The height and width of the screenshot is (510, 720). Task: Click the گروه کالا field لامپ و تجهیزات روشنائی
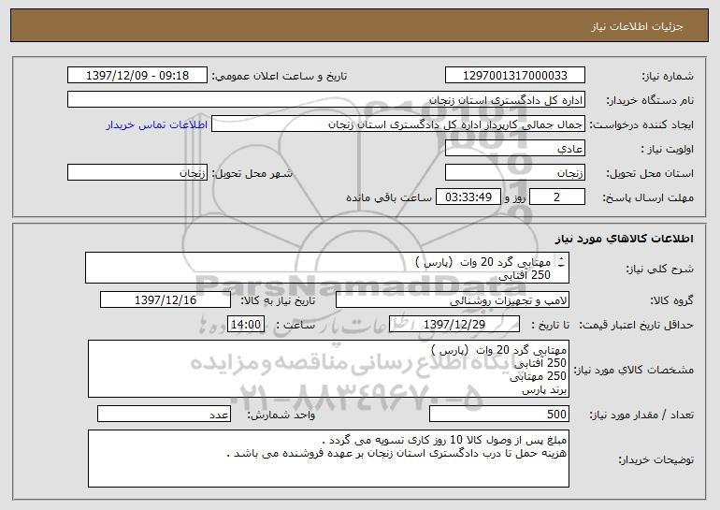(x=453, y=300)
